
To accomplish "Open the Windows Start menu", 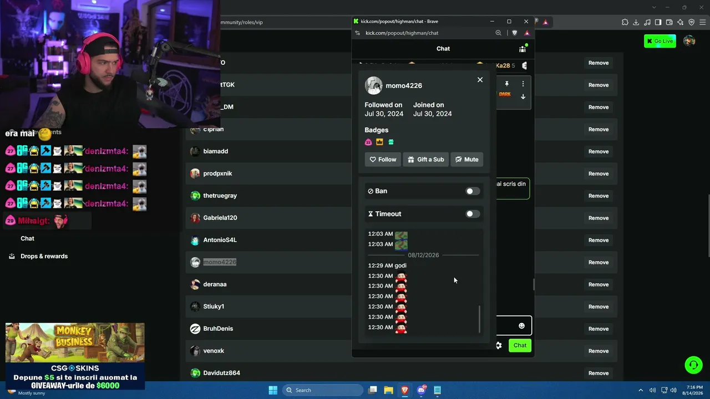I will coord(273,390).
